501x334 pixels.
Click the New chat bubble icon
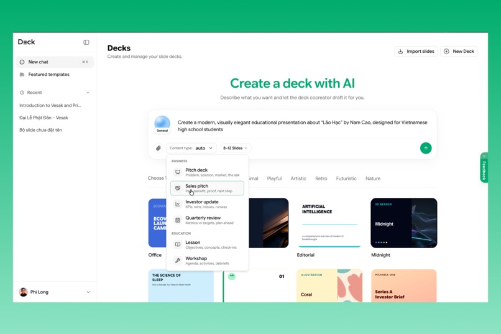[x=22, y=62]
